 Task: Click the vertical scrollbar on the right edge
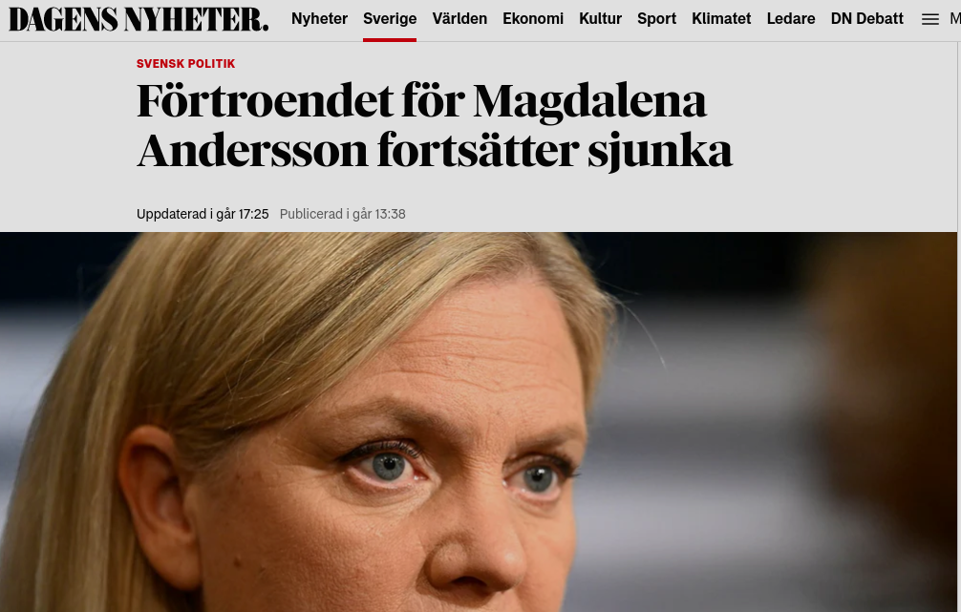(958, 306)
